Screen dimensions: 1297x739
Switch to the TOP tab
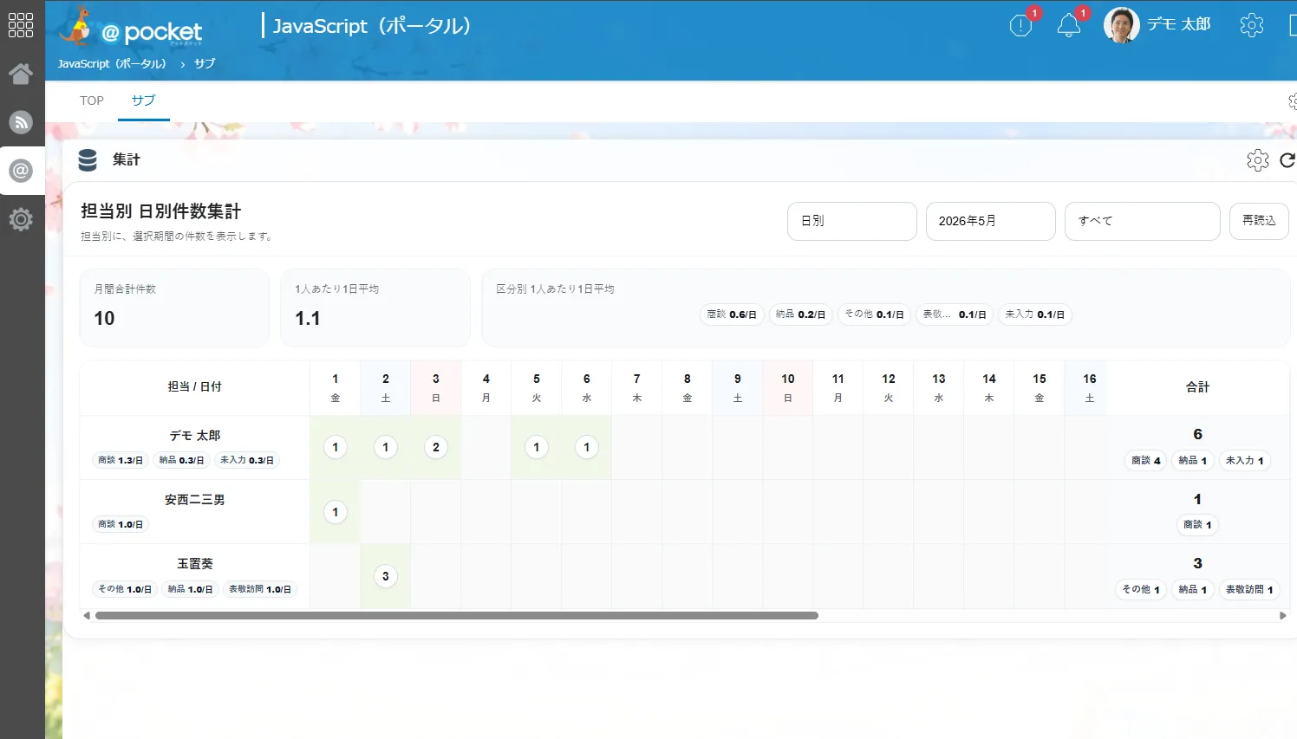tap(92, 100)
